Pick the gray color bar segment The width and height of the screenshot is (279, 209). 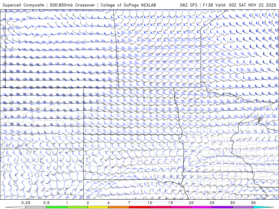click(x=36, y=207)
